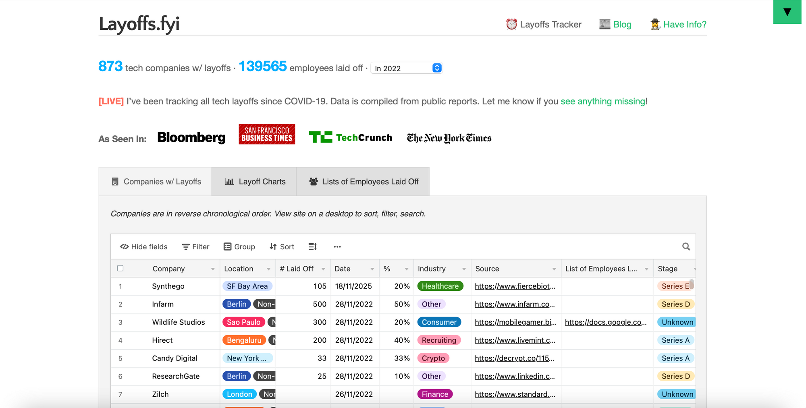Open the Sort options
The image size is (806, 408).
[x=282, y=246]
